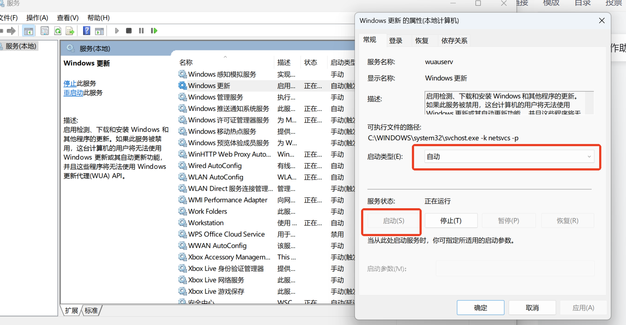
Task: Open the 帮助(H) menu
Action: 98,18
